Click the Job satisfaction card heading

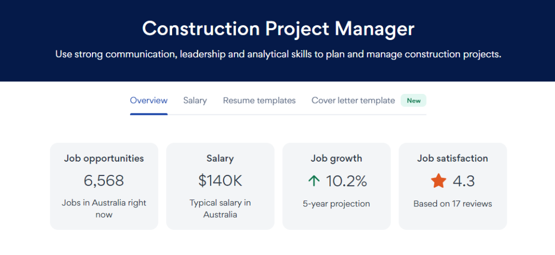pos(453,159)
